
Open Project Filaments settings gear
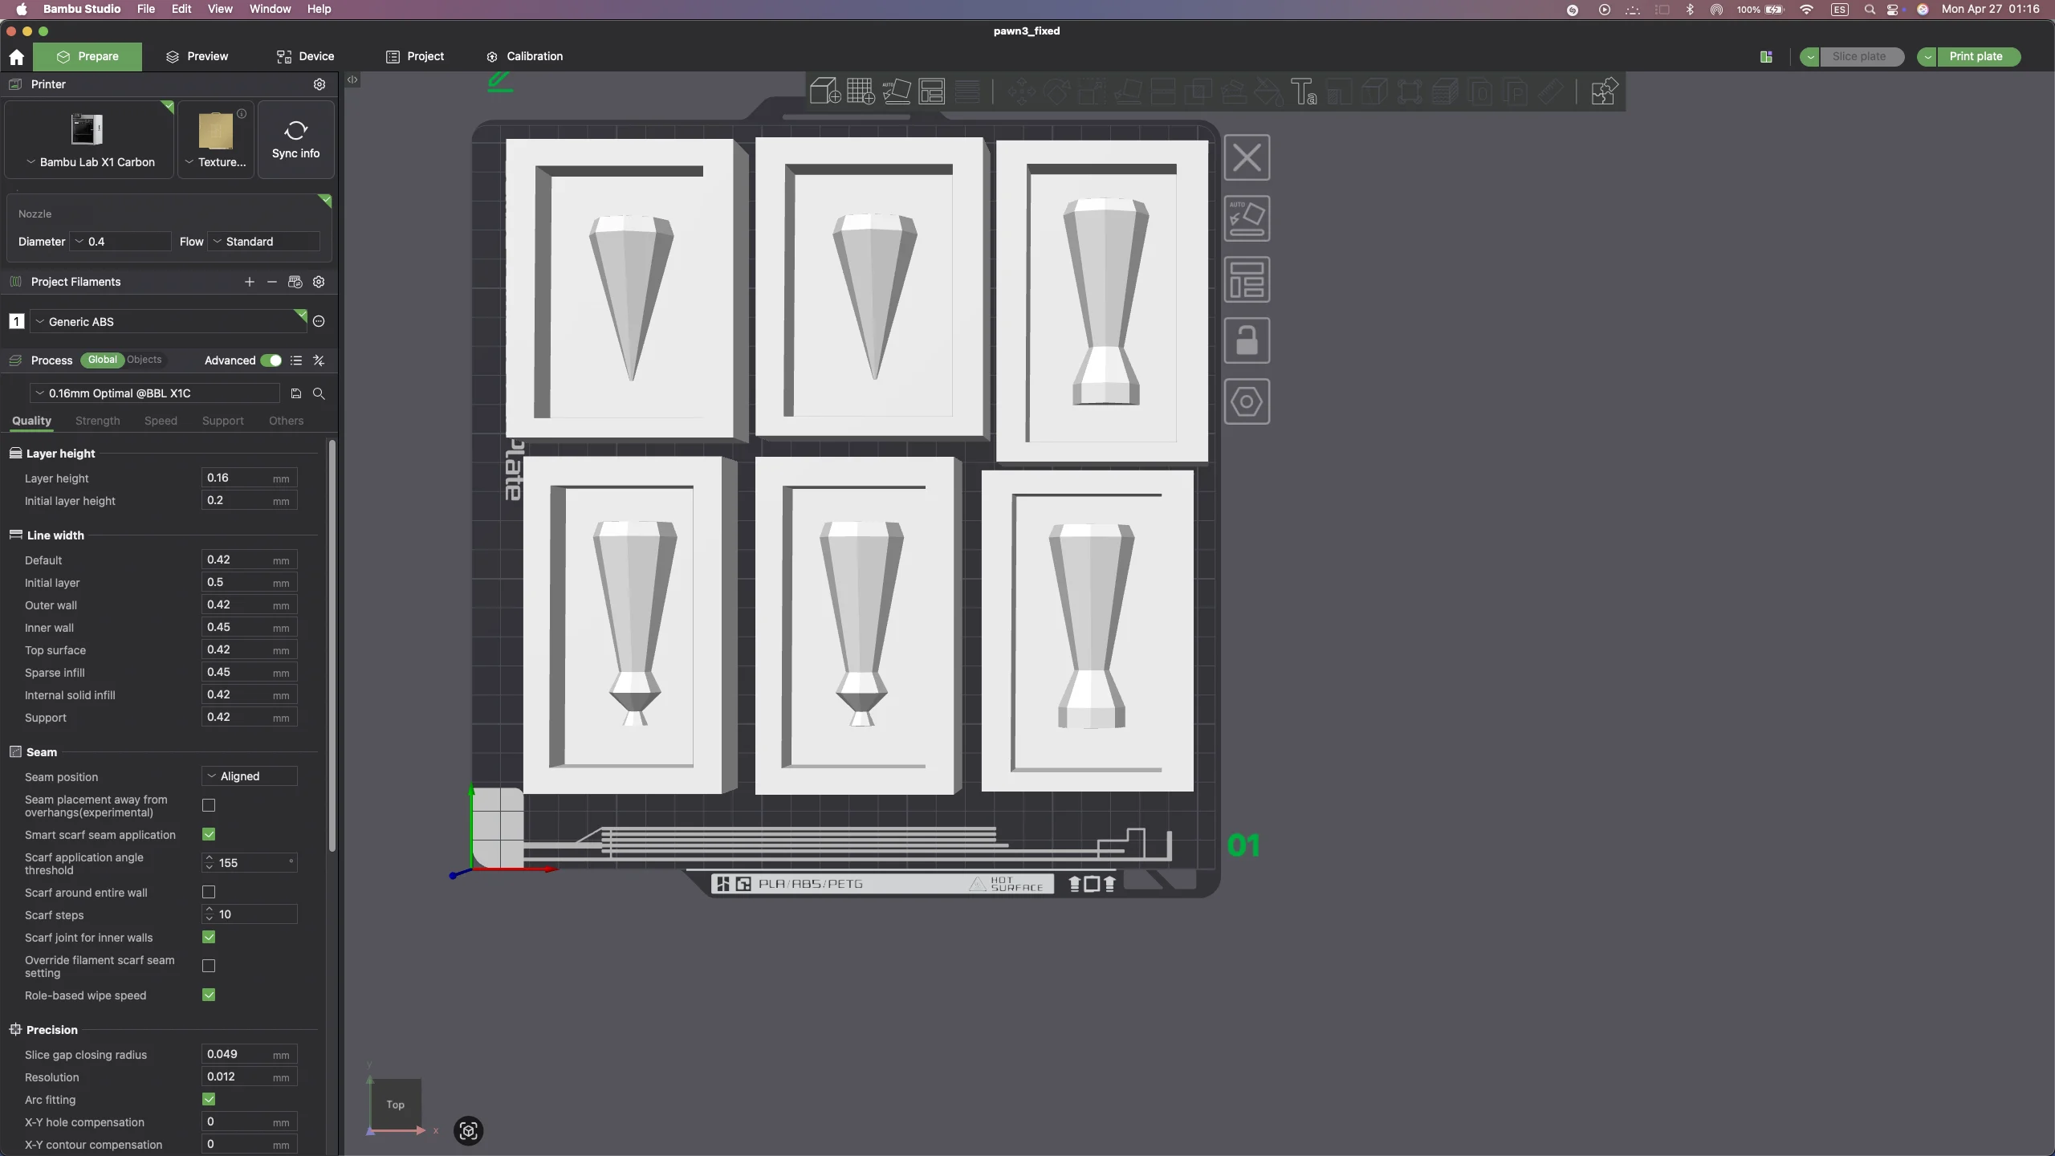click(319, 282)
